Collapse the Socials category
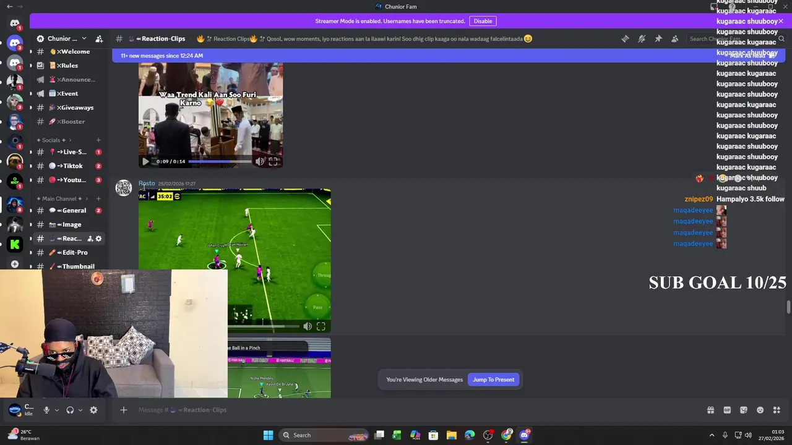792x445 pixels. [x=54, y=140]
